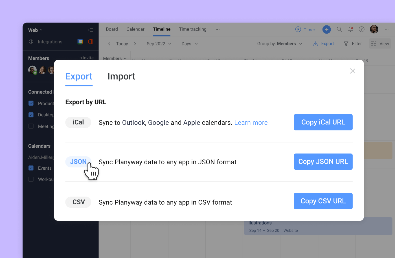Viewport: 395px width, 258px height.
Task: Enable the Meeting board checkbox
Action: tap(31, 126)
